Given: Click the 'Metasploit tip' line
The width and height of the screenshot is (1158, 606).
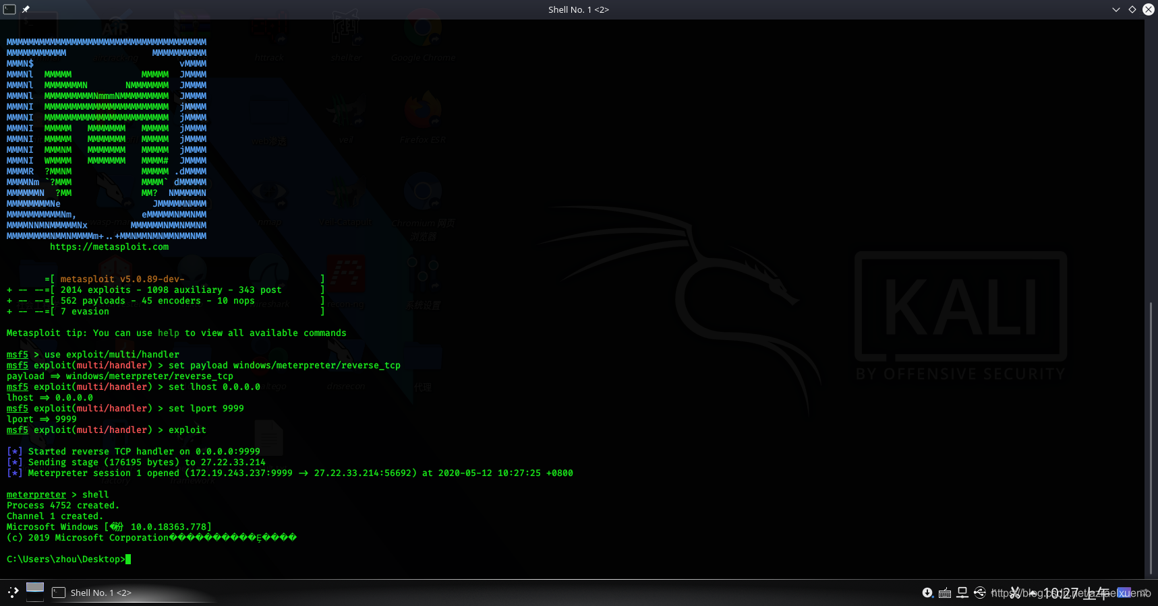Looking at the screenshot, I should click(177, 333).
